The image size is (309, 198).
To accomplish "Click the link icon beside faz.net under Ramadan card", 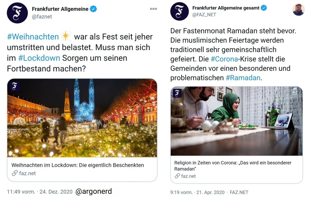I will coord(177,176).
